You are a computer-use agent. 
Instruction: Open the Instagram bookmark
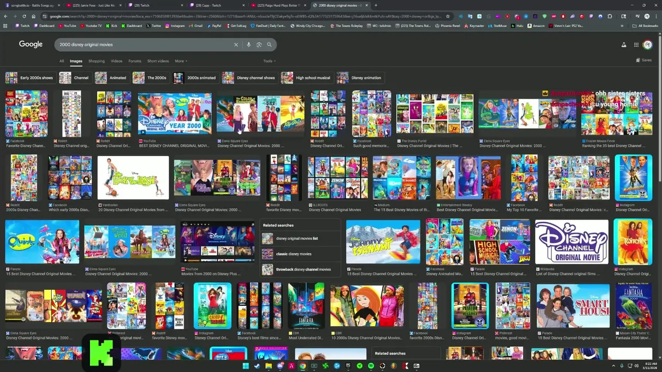[x=174, y=25]
